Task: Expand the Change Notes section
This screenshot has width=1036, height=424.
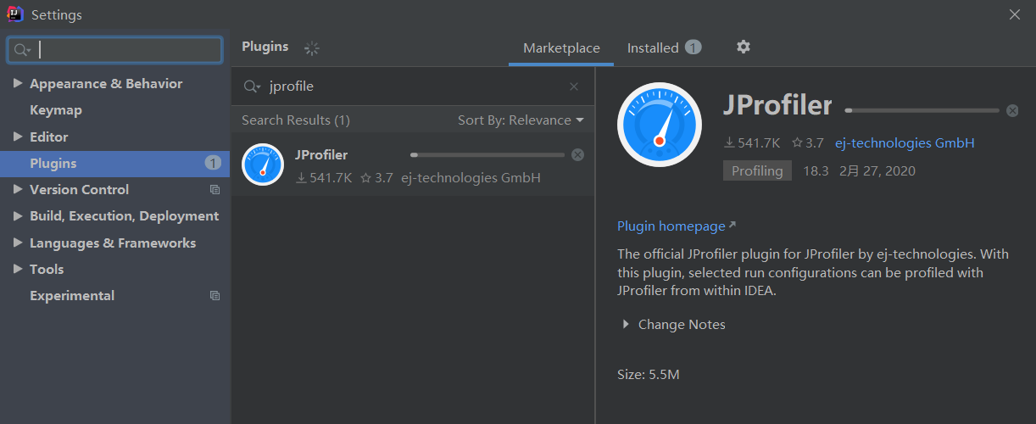Action: (626, 324)
